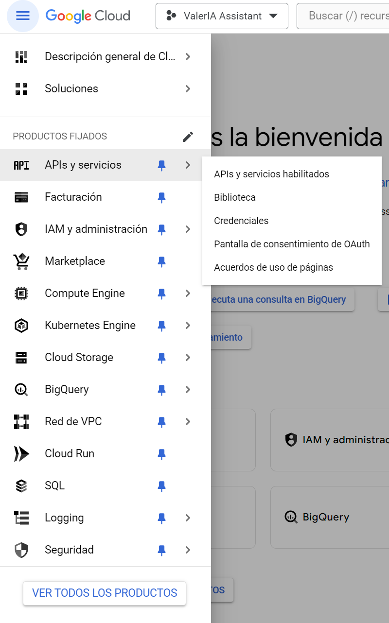Image resolution: width=389 pixels, height=623 pixels.
Task: Unpin Cloud Storage
Action: (162, 358)
